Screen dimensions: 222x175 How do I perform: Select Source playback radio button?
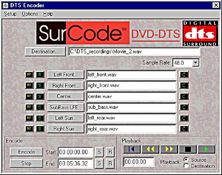pyautogui.click(x=186, y=160)
